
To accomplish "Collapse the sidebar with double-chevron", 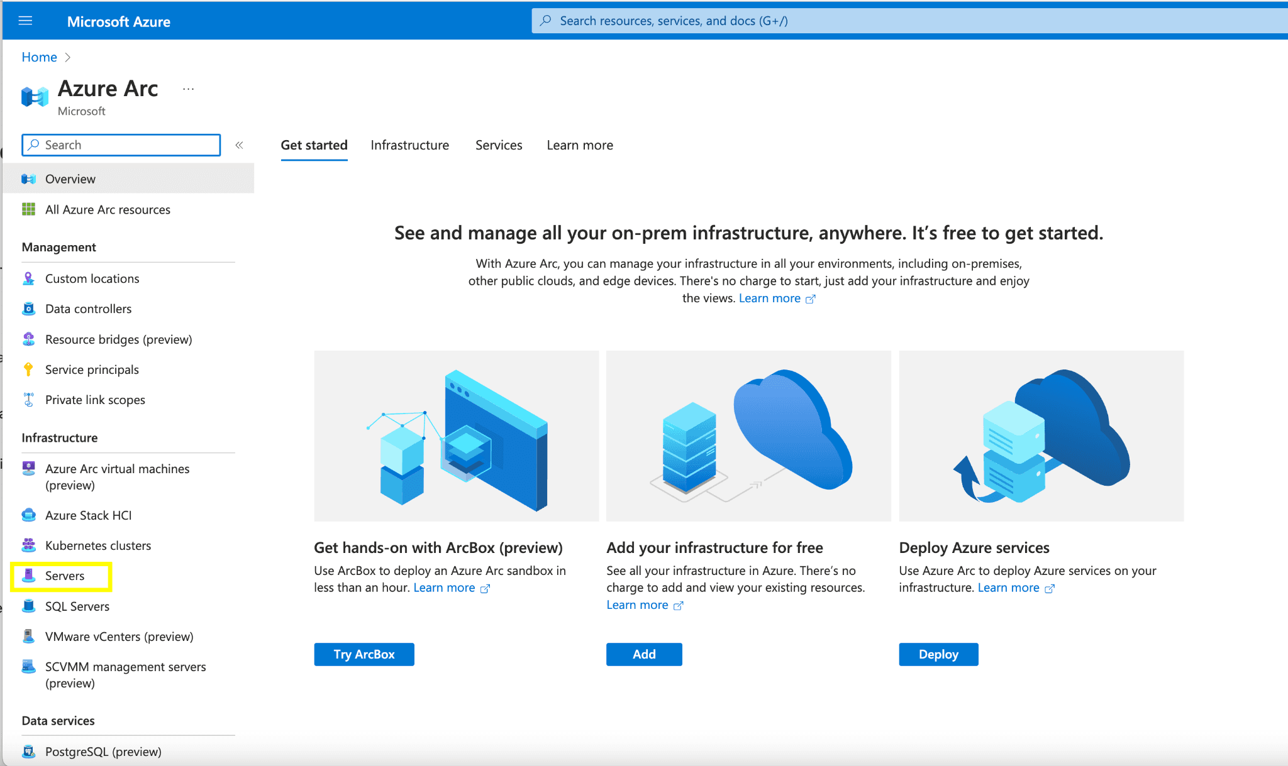I will (x=239, y=145).
